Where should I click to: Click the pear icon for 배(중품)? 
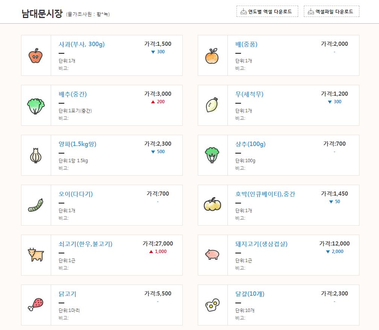(212, 56)
